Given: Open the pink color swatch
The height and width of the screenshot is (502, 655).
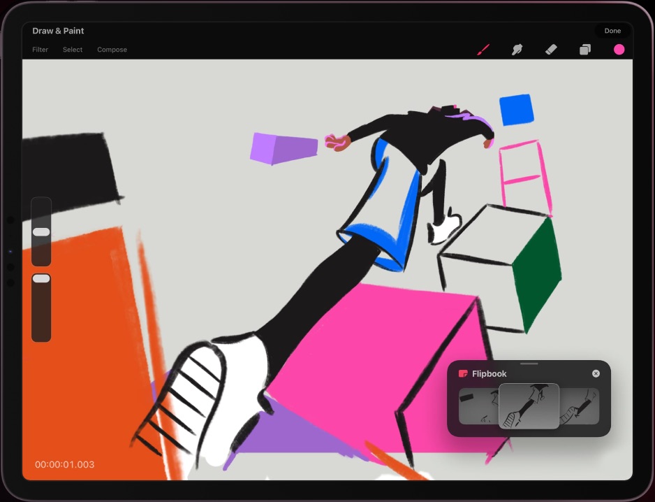Looking at the screenshot, I should (x=619, y=50).
